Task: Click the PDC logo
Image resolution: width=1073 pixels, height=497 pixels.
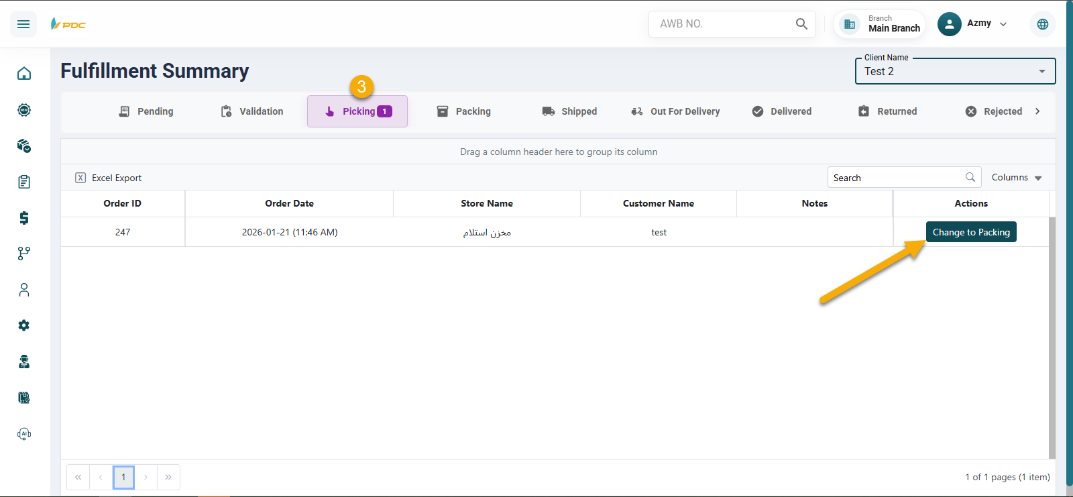Action: pos(68,24)
